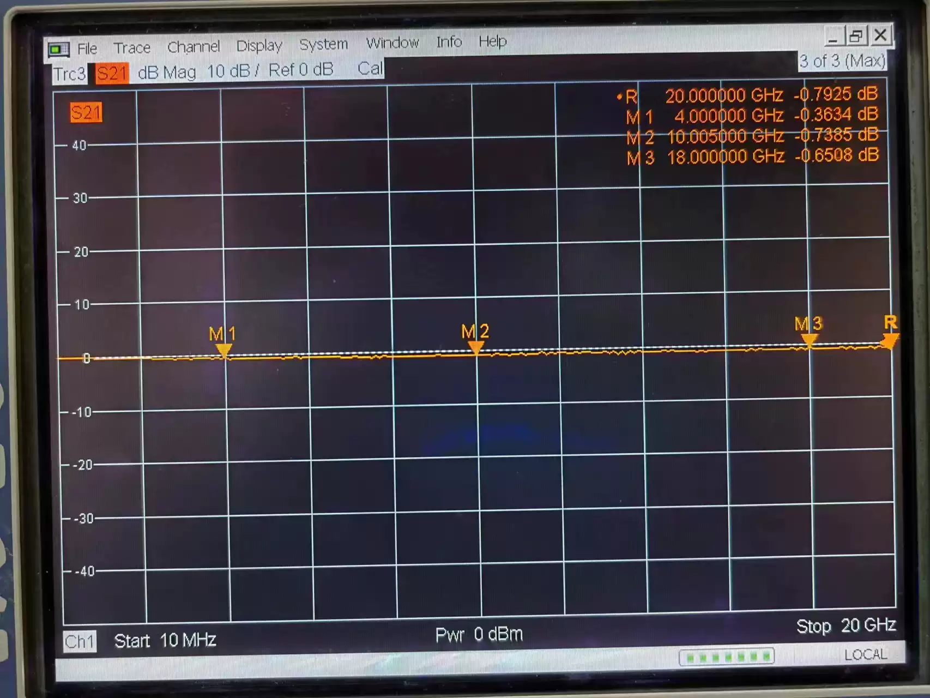Click the Start 10 MHz frequency setting

165,640
